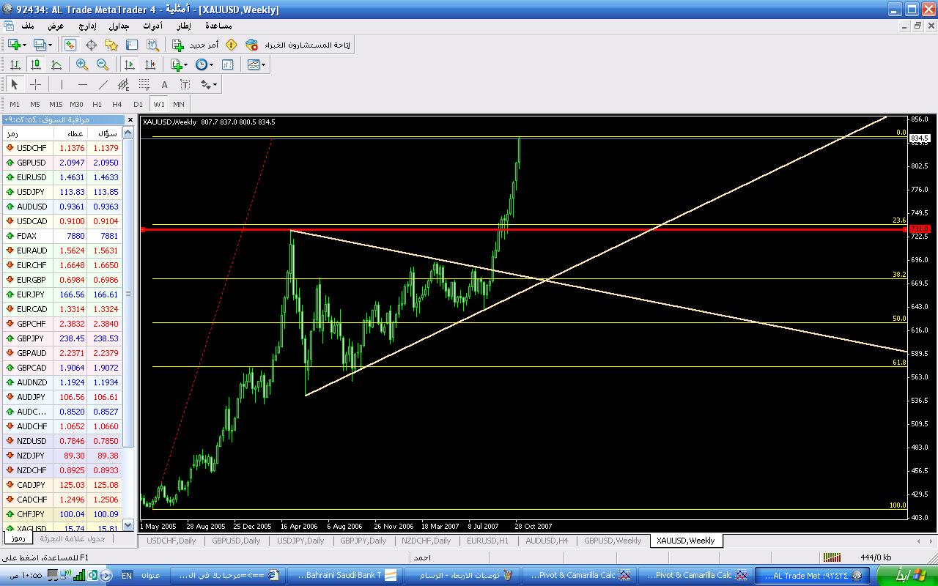Select the GBPJPY row in Market Watch
The height and width of the screenshot is (586, 938).
pos(31,338)
